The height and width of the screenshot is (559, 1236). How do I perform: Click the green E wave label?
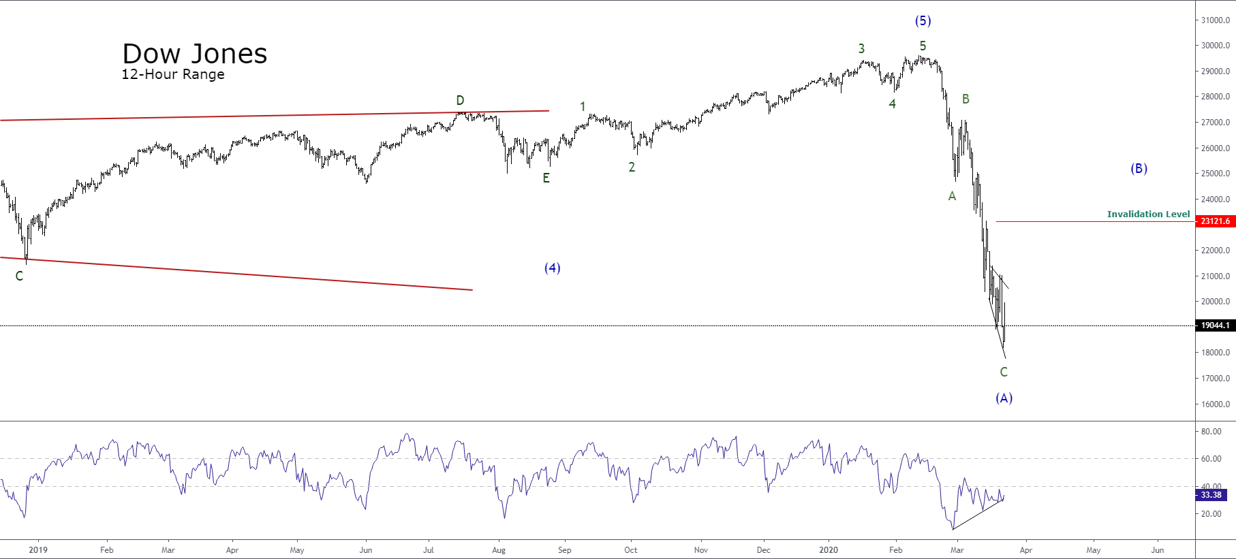click(546, 178)
